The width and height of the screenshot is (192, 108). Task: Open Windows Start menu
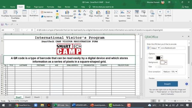[3, 105]
